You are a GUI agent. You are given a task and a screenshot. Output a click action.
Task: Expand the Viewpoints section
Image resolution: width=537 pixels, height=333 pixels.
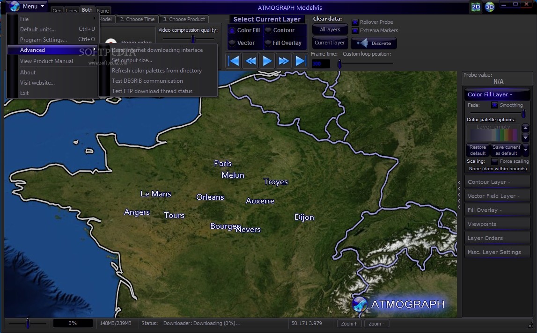pyautogui.click(x=497, y=224)
